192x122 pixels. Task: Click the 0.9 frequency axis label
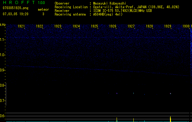pos(2,70)
